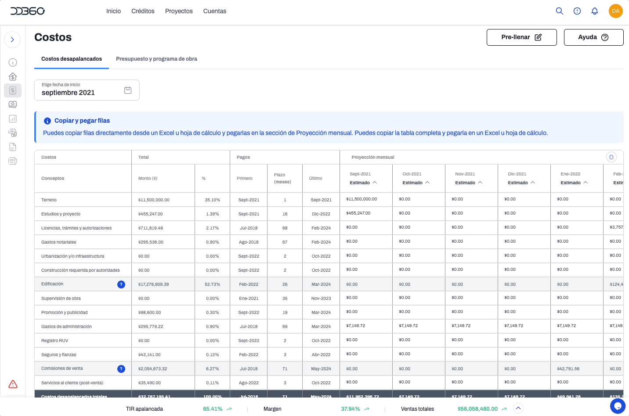Click the Ayuda button
Screen dimensions: 629x416
click(593, 37)
